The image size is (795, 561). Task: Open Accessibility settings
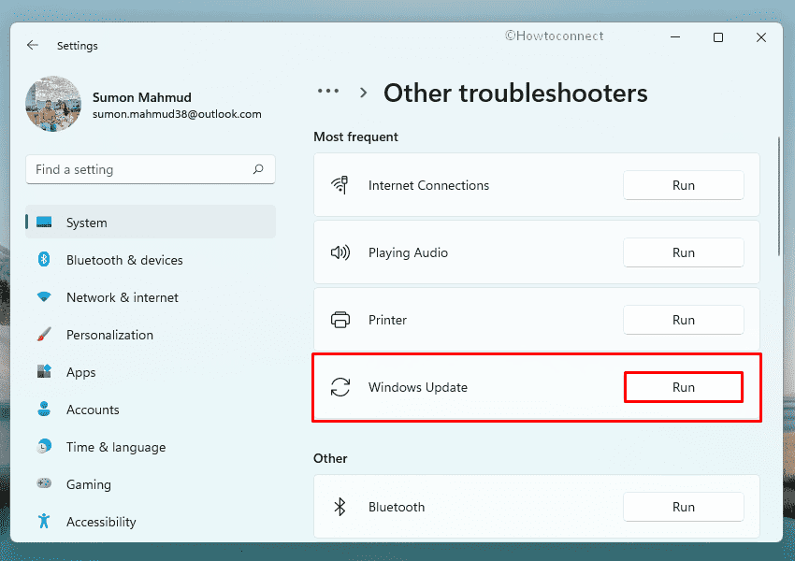tap(150, 522)
